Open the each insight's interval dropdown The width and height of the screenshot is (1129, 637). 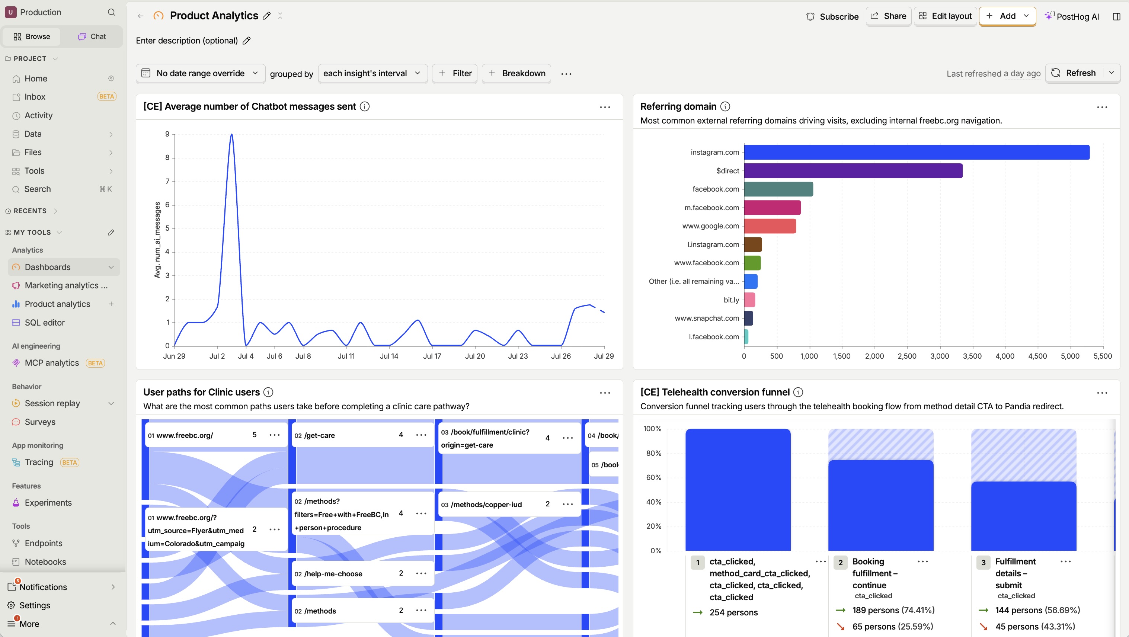pos(372,73)
